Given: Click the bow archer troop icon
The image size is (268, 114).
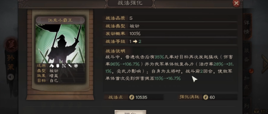Looking at the screenshot, I should pos(64,66).
